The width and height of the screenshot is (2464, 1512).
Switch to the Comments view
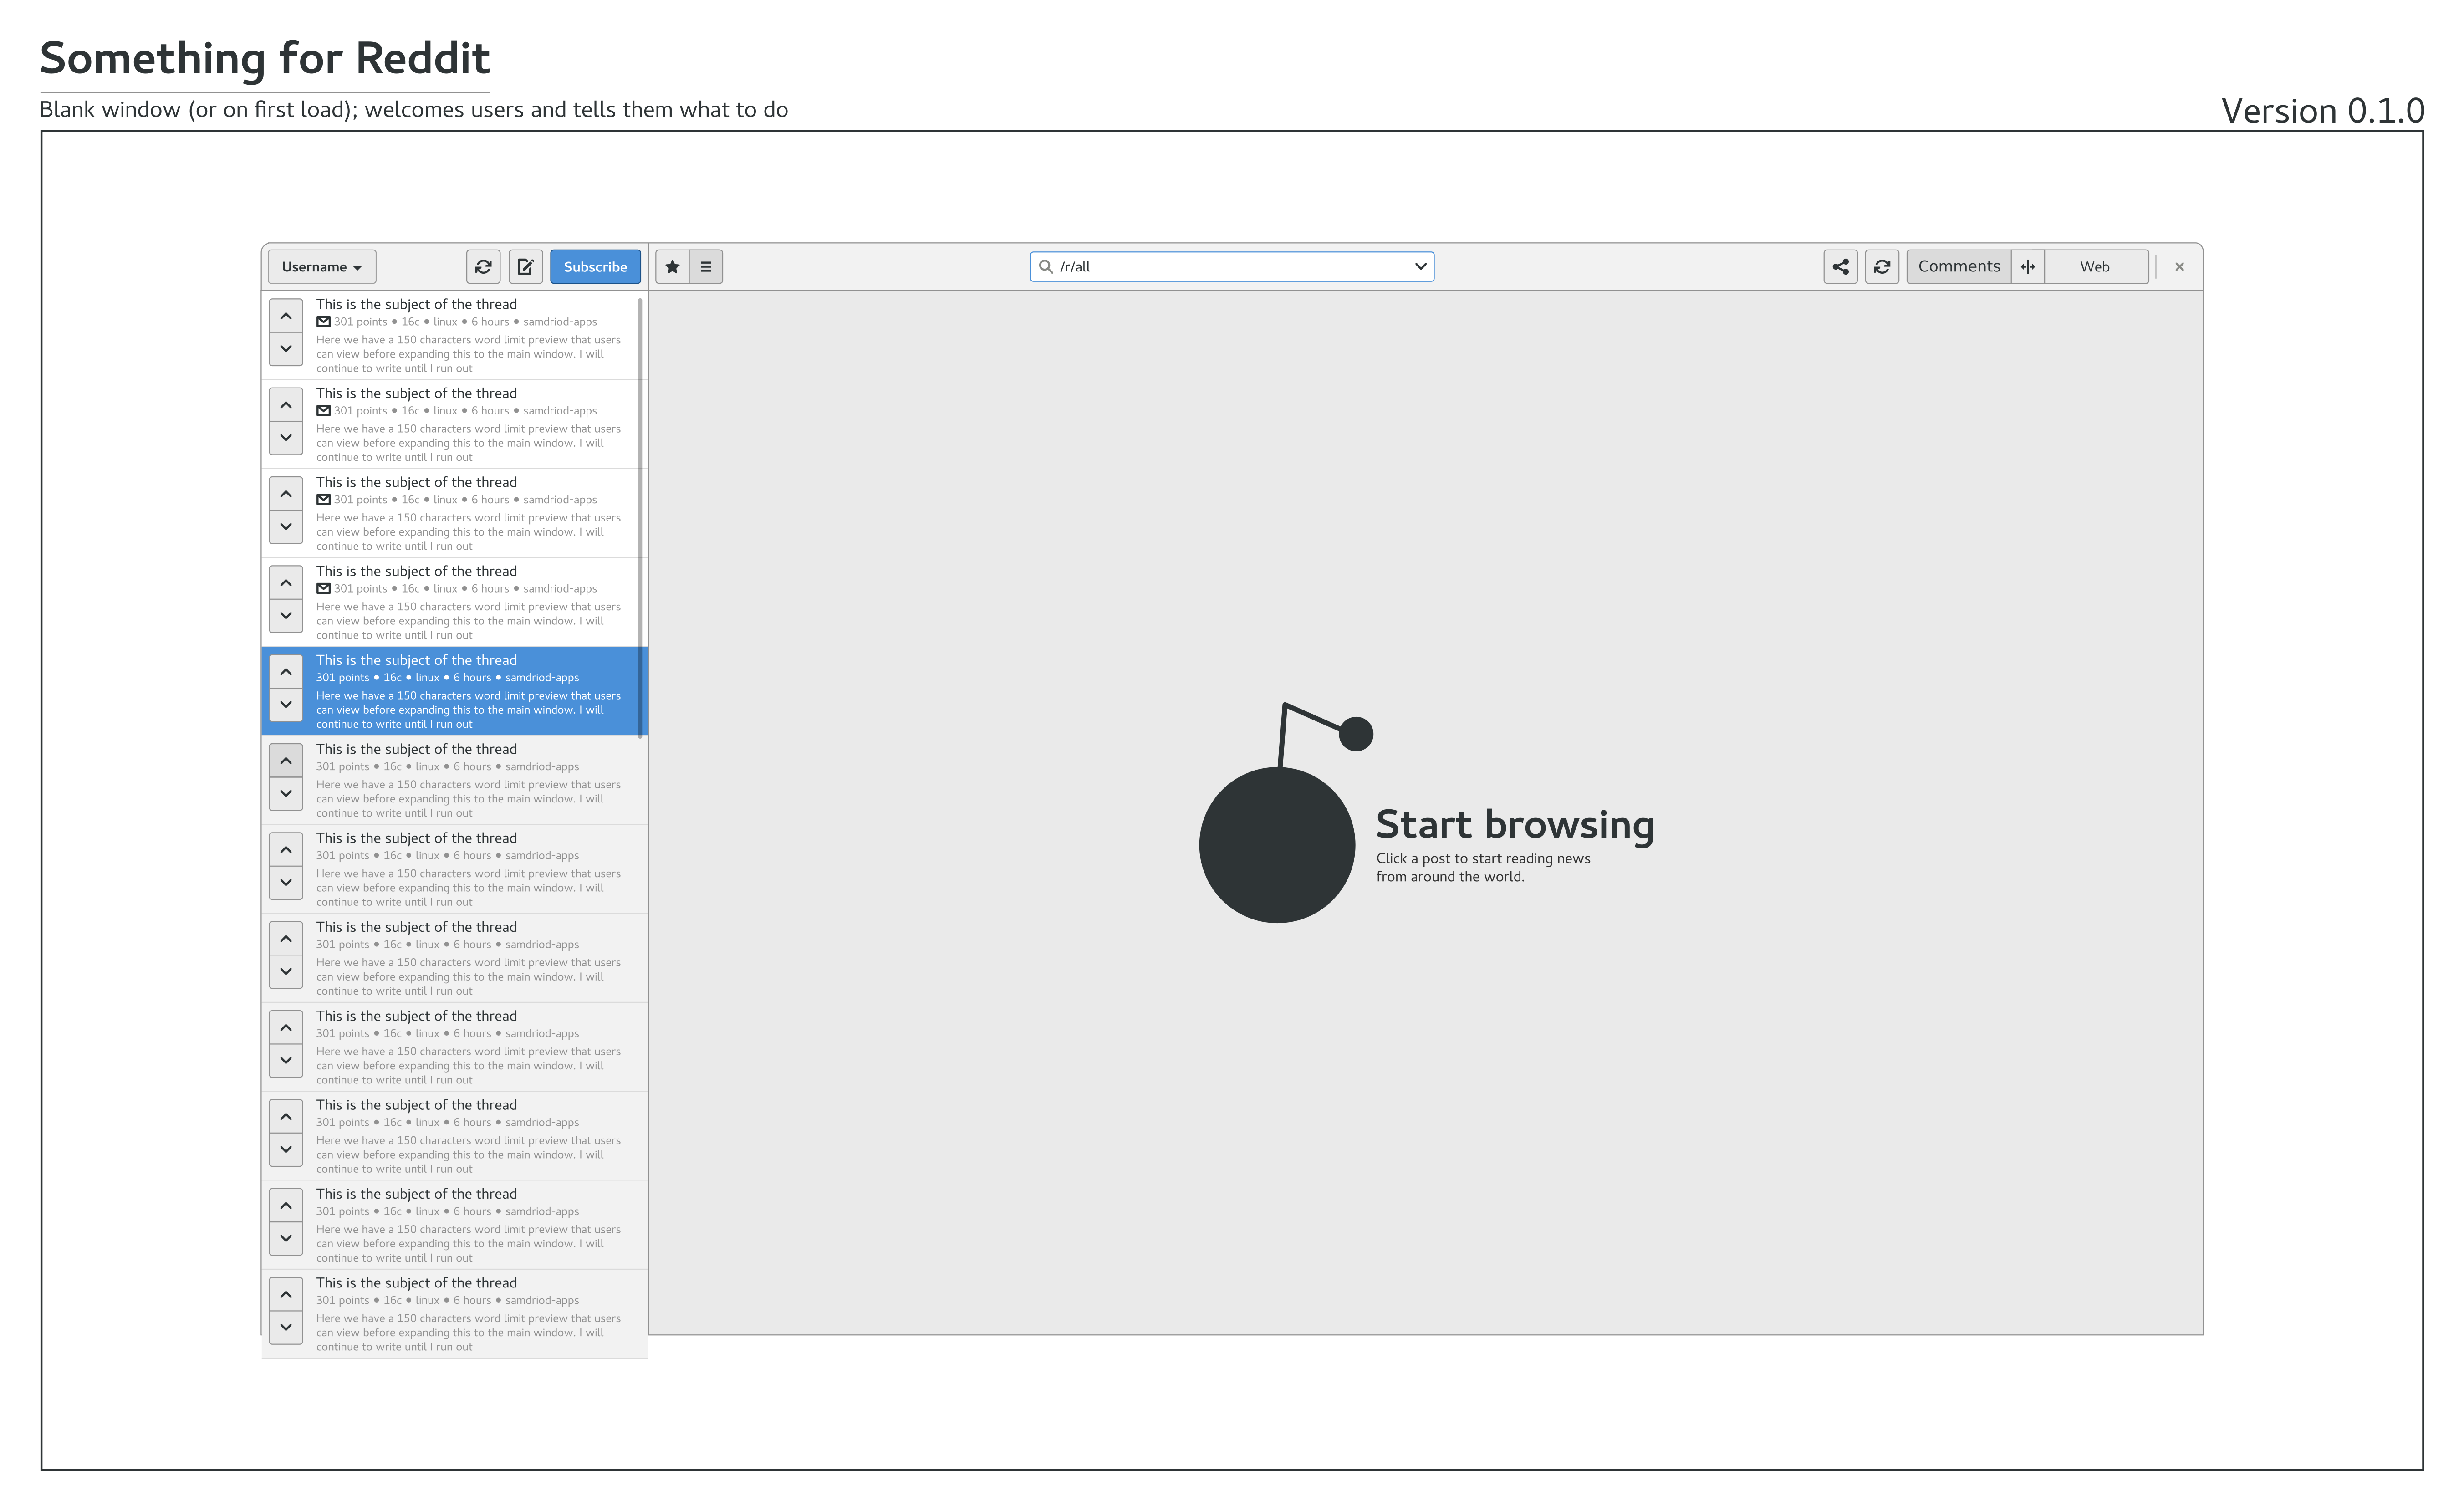point(1958,267)
